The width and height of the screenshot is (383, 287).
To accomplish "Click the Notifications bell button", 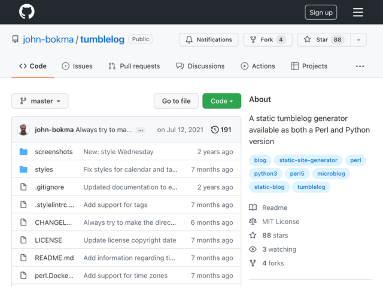I will [x=209, y=39].
